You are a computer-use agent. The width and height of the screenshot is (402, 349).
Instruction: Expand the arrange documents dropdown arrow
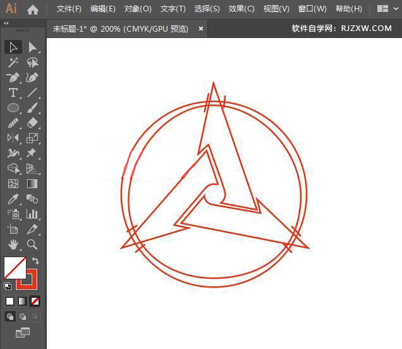[396, 9]
